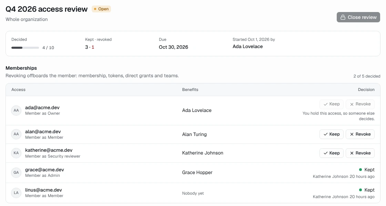
Task: Keep access for alan@acme.dev
Action: click(x=331, y=134)
